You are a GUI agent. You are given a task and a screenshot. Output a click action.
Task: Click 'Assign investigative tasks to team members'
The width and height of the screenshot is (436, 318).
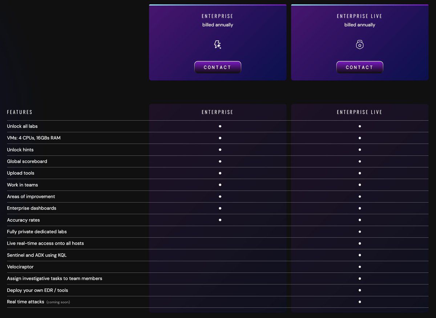click(54, 278)
